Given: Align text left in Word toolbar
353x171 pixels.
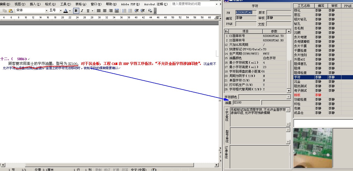Looking at the screenshot, I should [99, 11].
